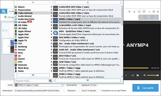
Task: Open the Audio Sans Perte category
Action: pos(33,19)
